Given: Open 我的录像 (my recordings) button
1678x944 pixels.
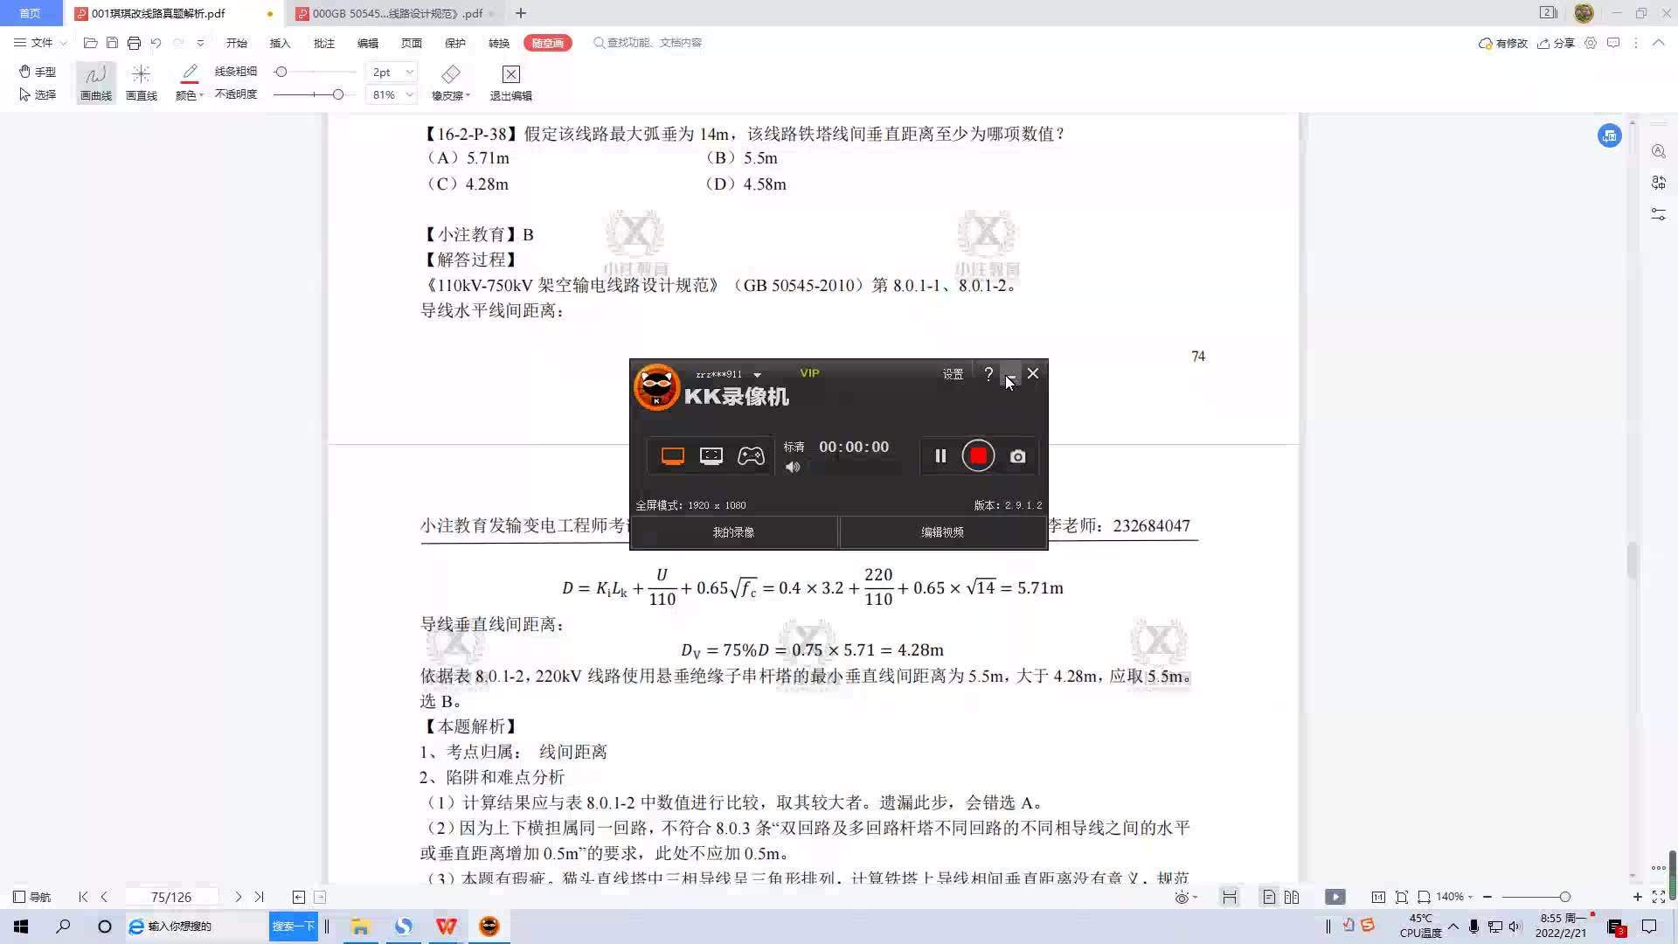Looking at the screenshot, I should click(733, 532).
